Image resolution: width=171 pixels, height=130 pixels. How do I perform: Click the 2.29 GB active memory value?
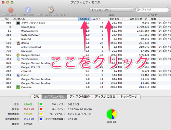point(28,114)
